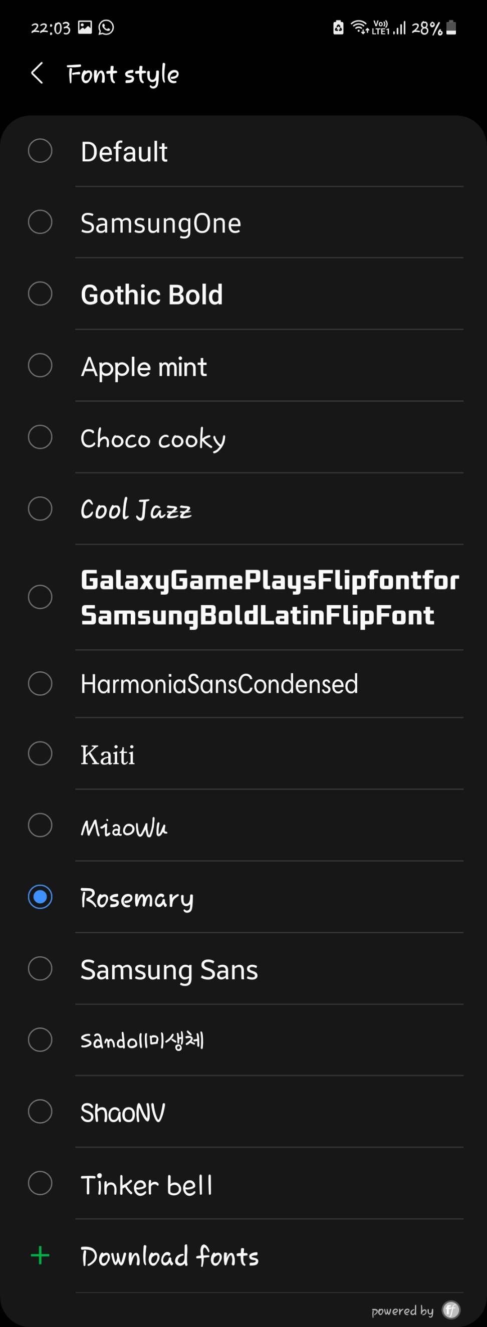Select the SamsungOne radio button
The height and width of the screenshot is (1327, 487).
tap(40, 222)
